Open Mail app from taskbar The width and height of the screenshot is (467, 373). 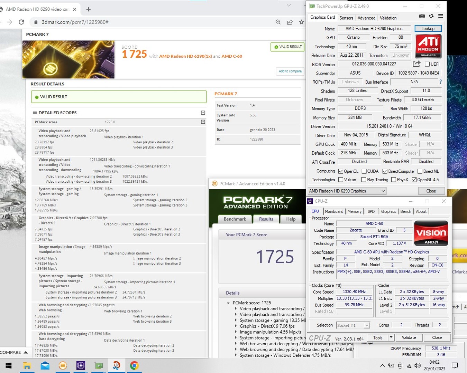click(x=45, y=365)
